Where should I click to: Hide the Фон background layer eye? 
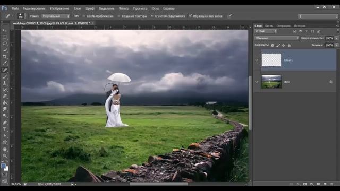pyautogui.click(x=257, y=82)
